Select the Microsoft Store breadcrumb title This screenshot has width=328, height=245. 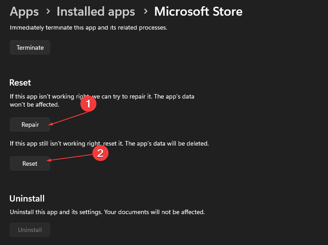click(x=198, y=11)
